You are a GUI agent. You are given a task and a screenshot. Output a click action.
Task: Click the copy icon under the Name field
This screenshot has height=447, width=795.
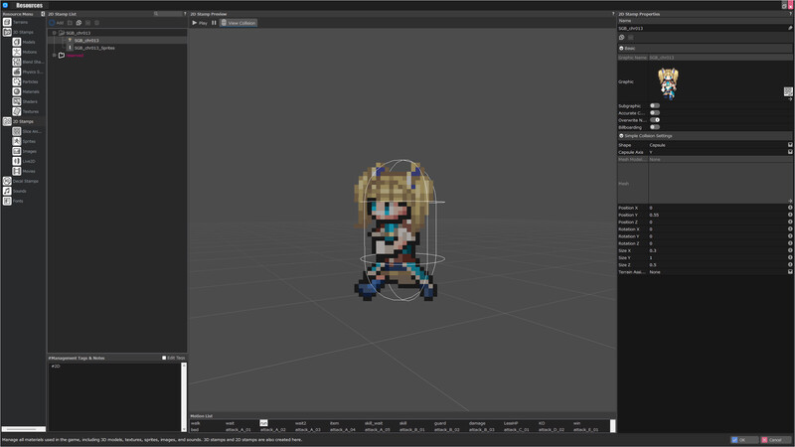pyautogui.click(x=622, y=38)
